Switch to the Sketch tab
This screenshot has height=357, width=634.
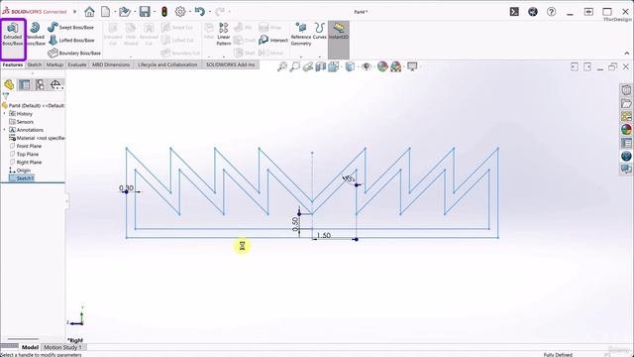pos(35,64)
